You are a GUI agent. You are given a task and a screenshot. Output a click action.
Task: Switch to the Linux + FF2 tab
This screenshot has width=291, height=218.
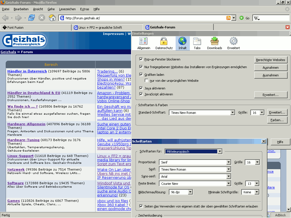(x=107, y=28)
